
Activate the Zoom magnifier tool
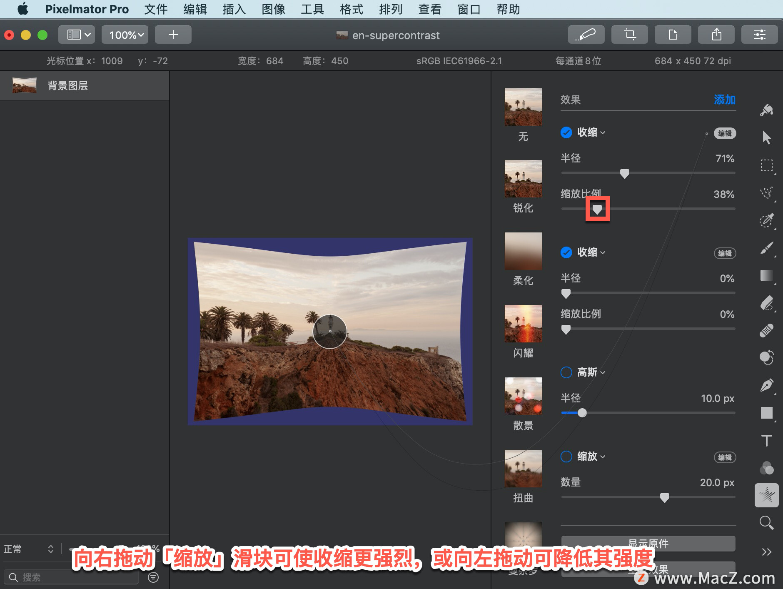(x=766, y=523)
